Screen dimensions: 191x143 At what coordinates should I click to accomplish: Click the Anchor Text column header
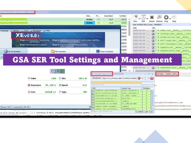pyautogui.click(x=131, y=88)
